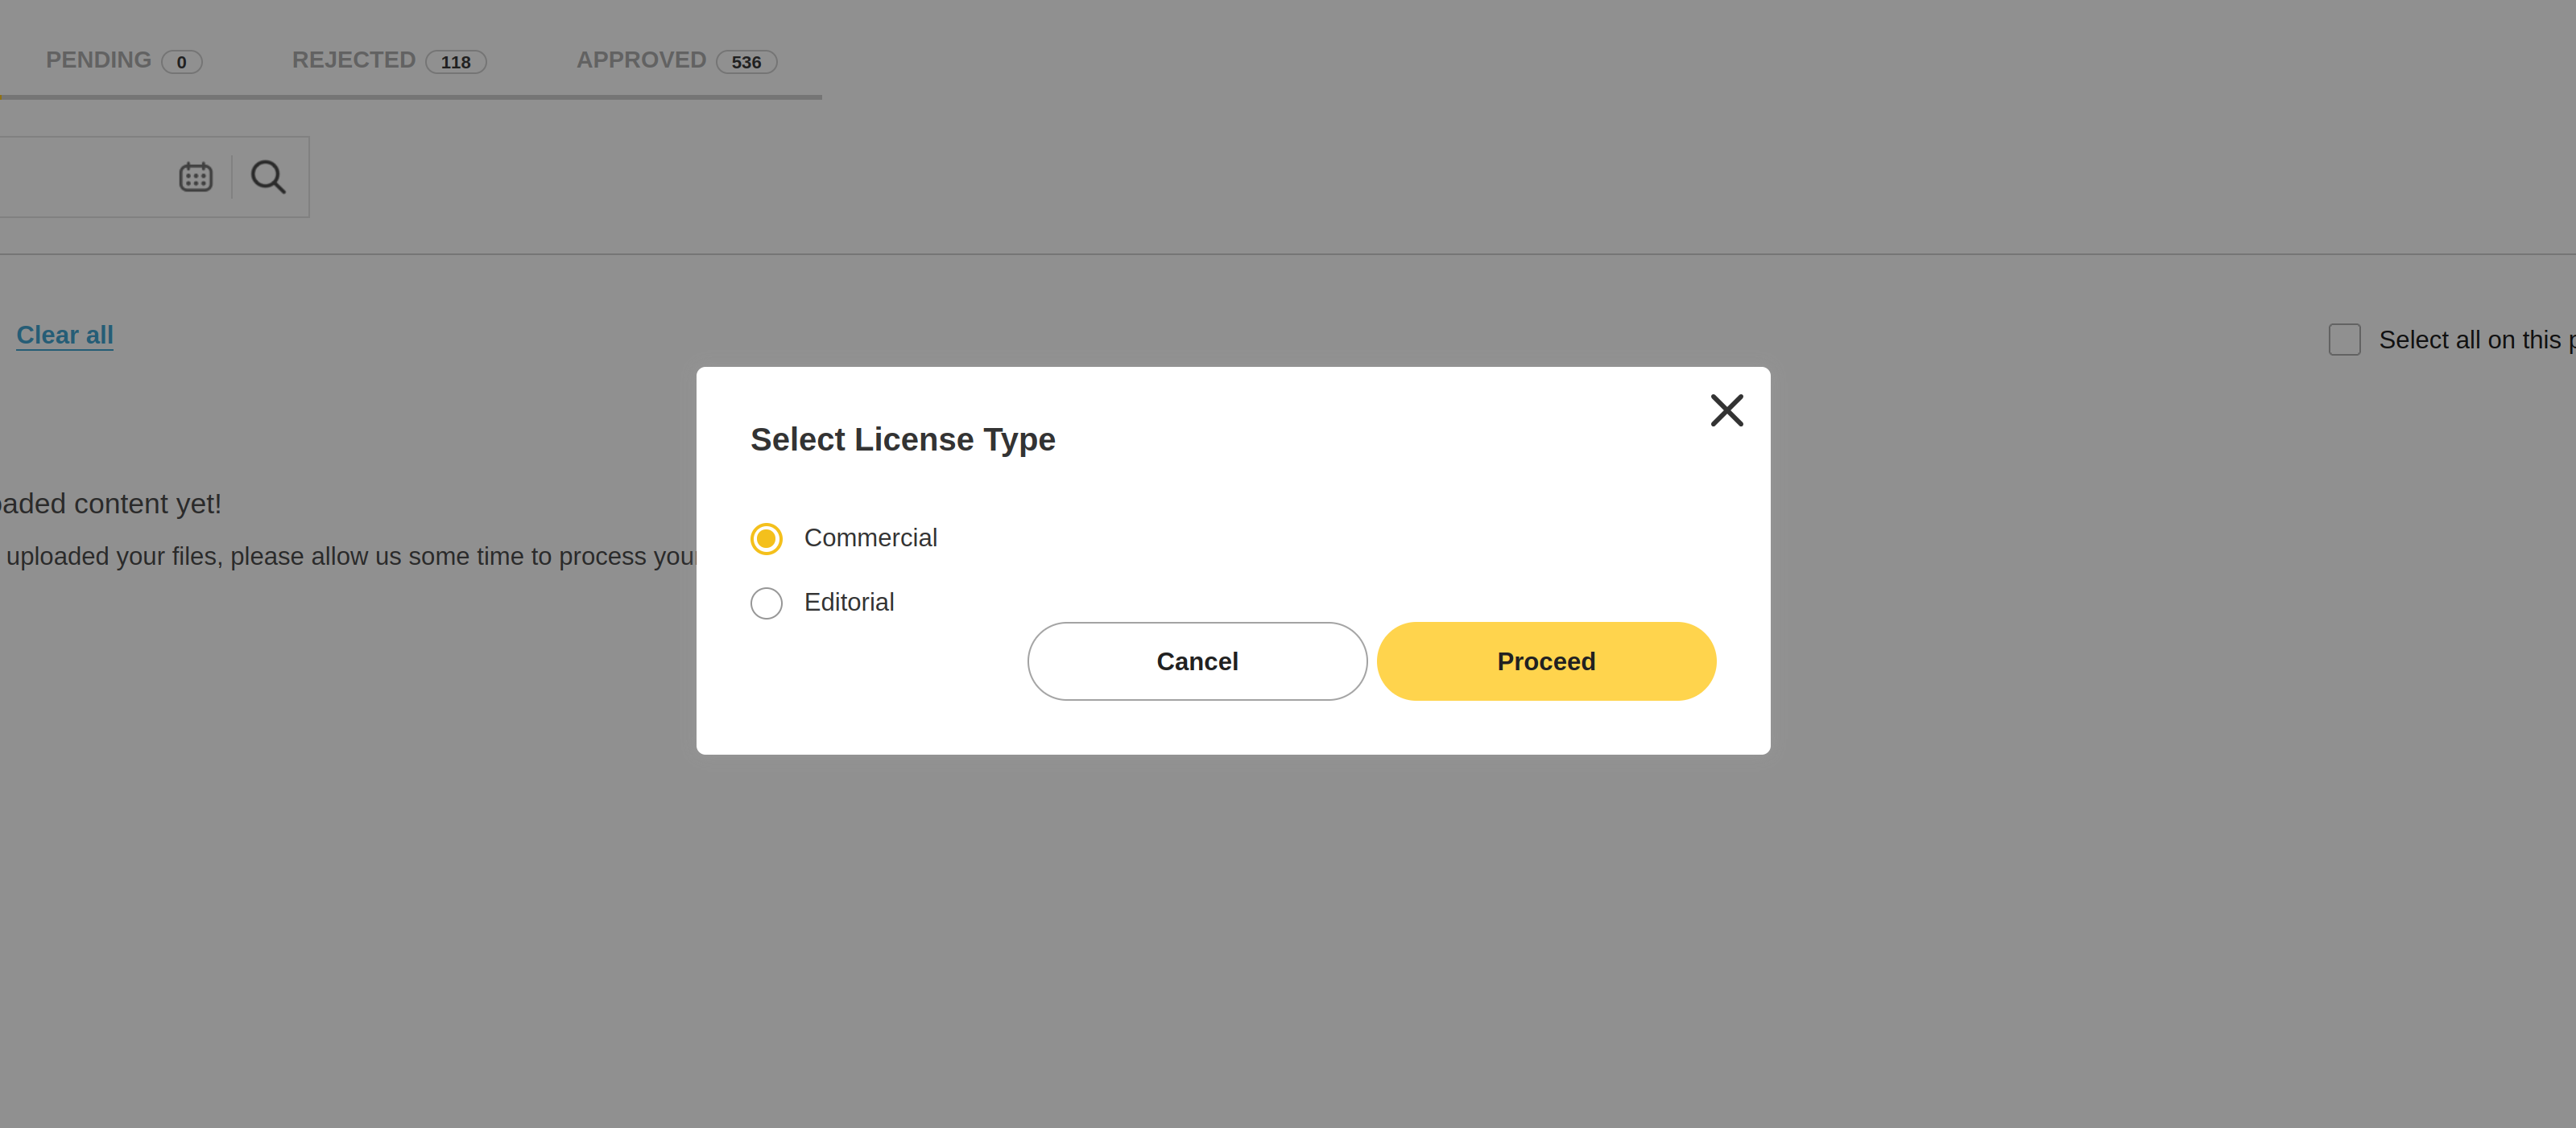Click the magnifying glass search icon

point(268,177)
